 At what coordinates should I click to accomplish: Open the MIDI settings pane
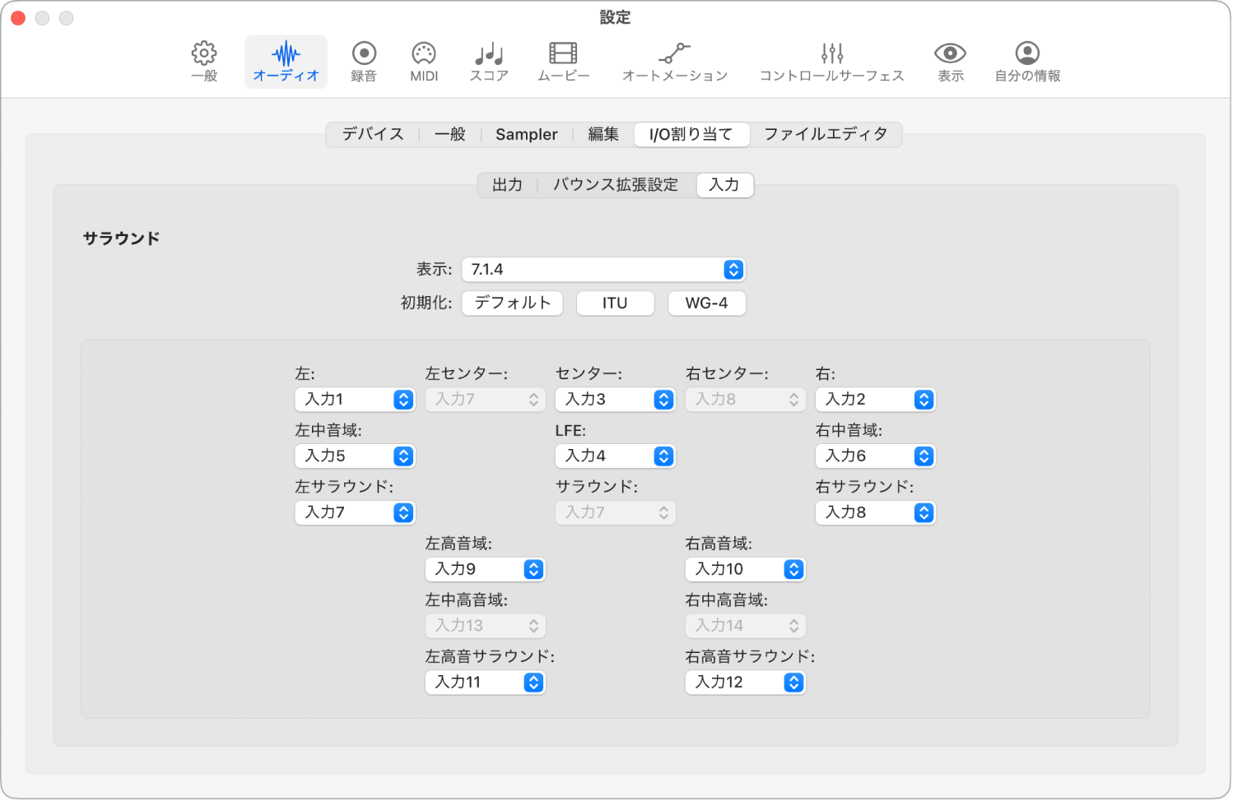424,62
